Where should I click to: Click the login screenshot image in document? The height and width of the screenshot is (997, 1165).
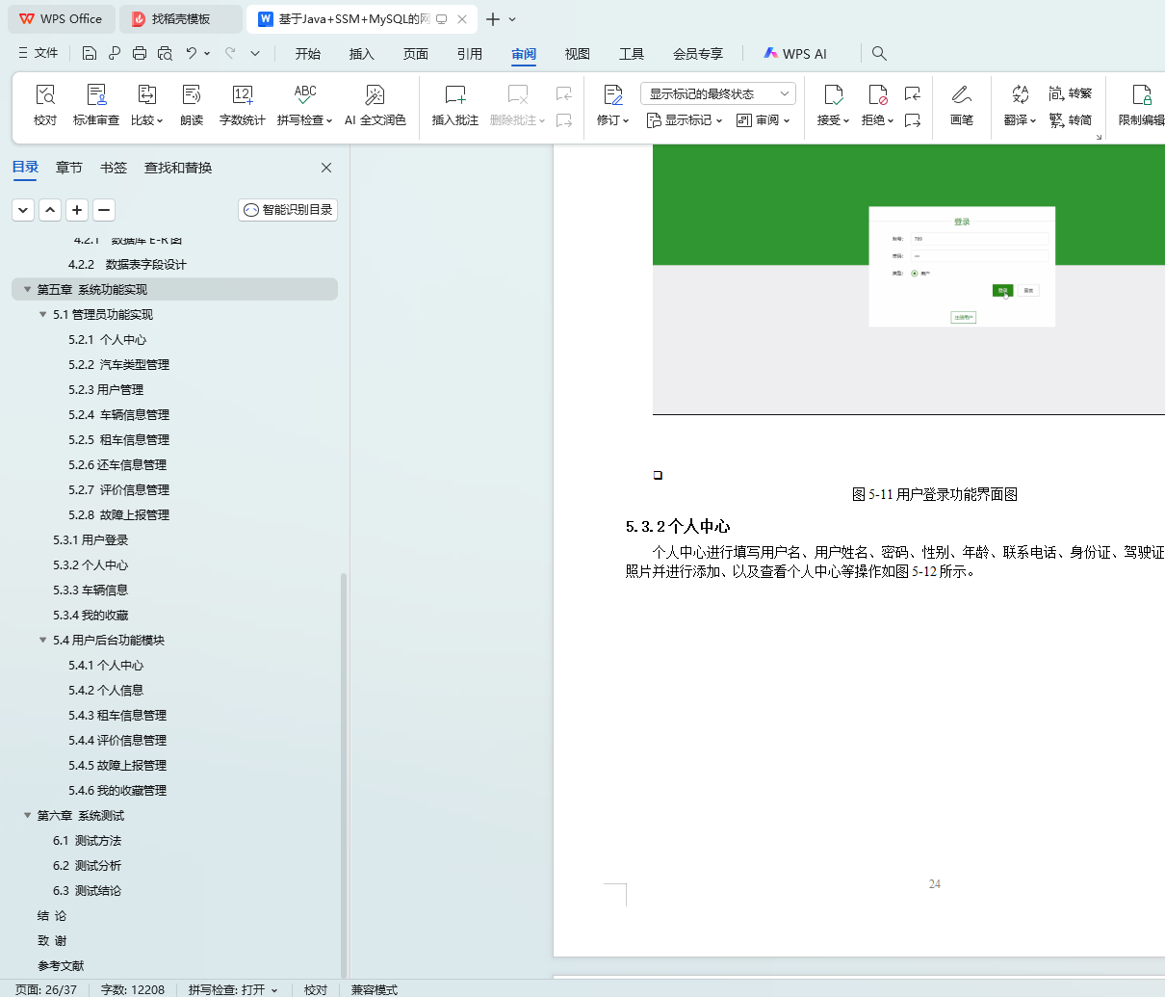pyautogui.click(x=908, y=279)
